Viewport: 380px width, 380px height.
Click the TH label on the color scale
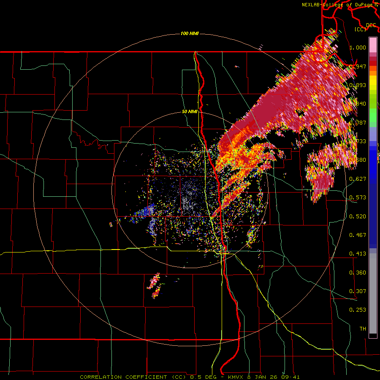[363, 329]
